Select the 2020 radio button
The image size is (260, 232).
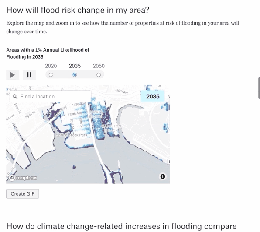[51, 75]
